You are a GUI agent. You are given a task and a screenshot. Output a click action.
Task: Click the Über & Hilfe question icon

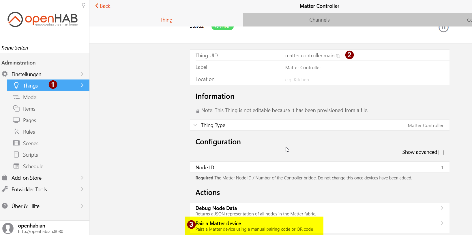[5, 206]
